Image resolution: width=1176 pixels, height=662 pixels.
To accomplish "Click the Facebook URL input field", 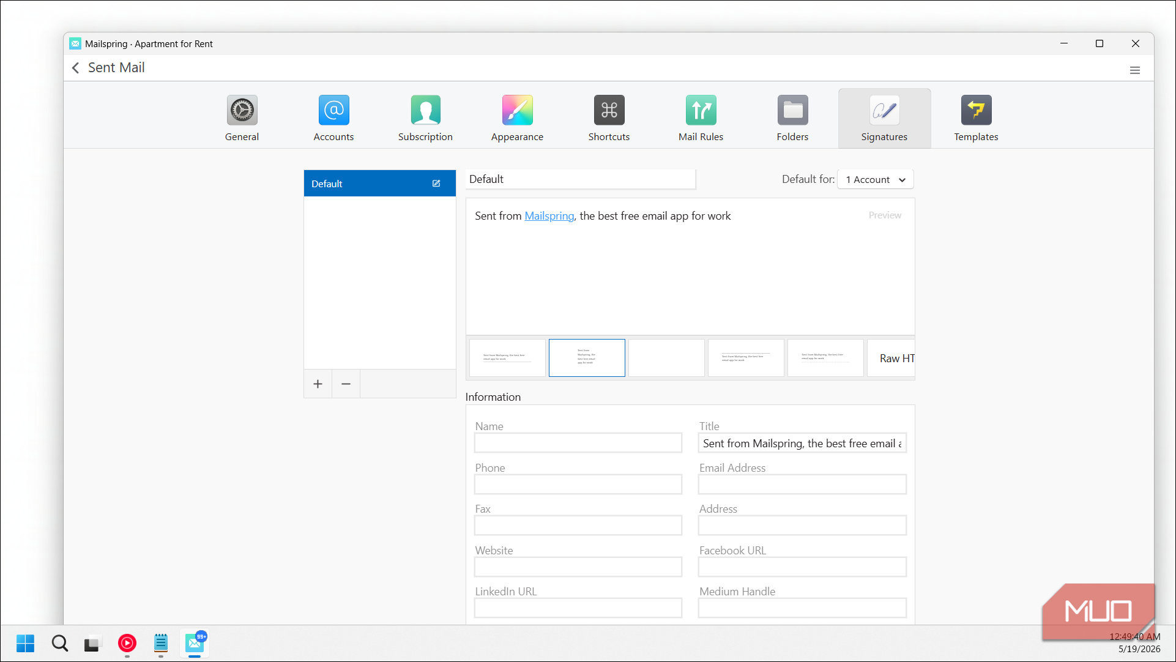I will [x=802, y=567].
